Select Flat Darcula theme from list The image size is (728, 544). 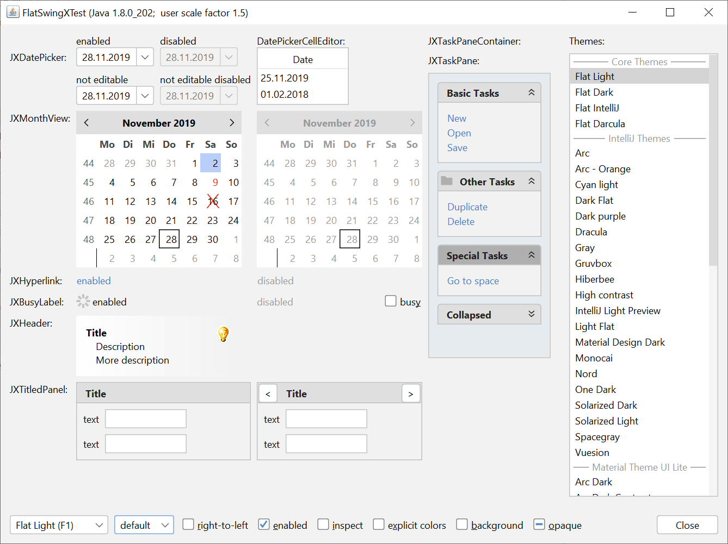(600, 124)
